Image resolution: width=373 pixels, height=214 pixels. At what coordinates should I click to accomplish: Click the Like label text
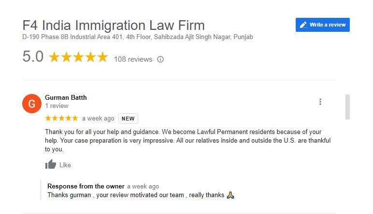[x=65, y=165]
